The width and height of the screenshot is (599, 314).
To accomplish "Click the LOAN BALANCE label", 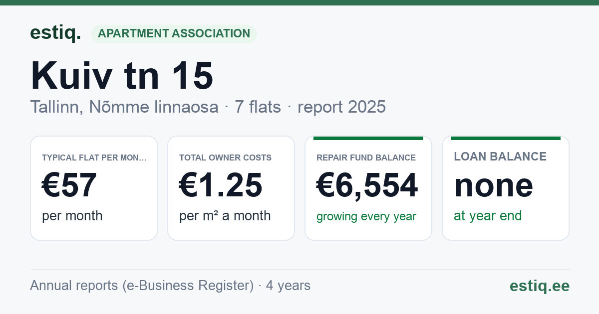I will click(x=500, y=157).
